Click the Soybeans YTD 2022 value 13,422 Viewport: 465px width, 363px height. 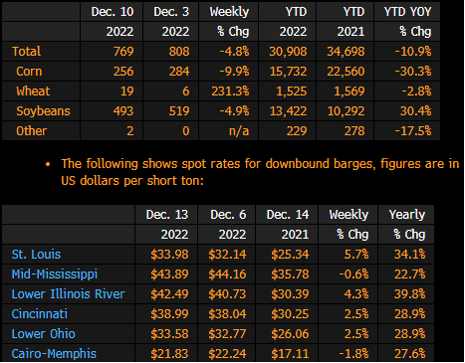(x=288, y=111)
